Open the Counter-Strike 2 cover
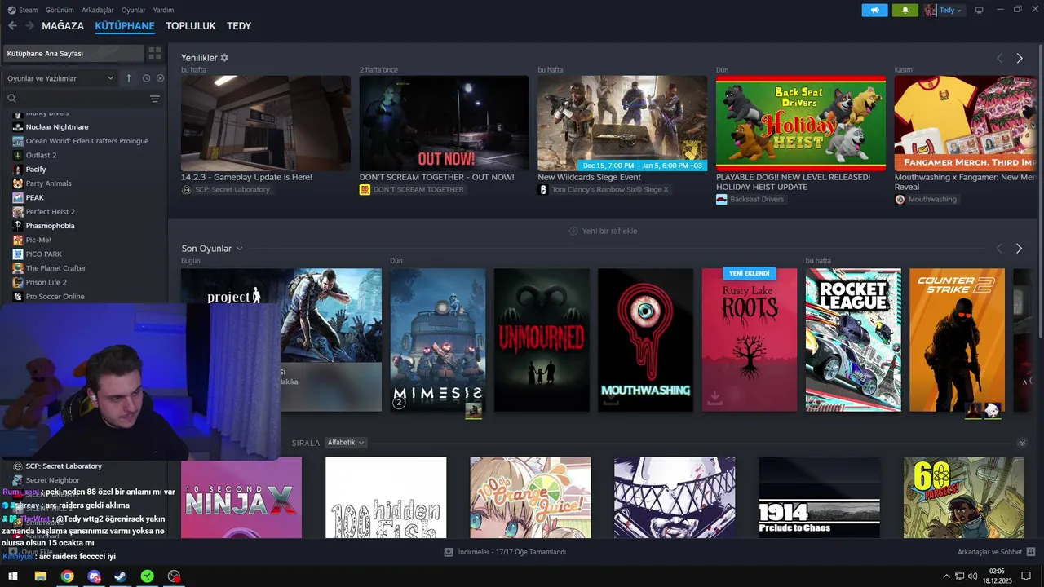This screenshot has height=587, width=1044. [x=957, y=340]
